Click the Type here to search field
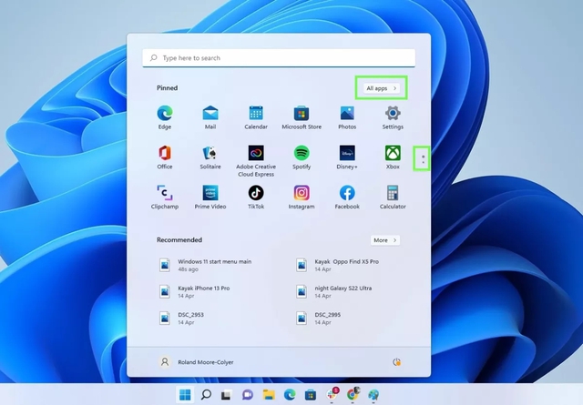Viewport: 583px width, 405px height. pyautogui.click(x=279, y=58)
